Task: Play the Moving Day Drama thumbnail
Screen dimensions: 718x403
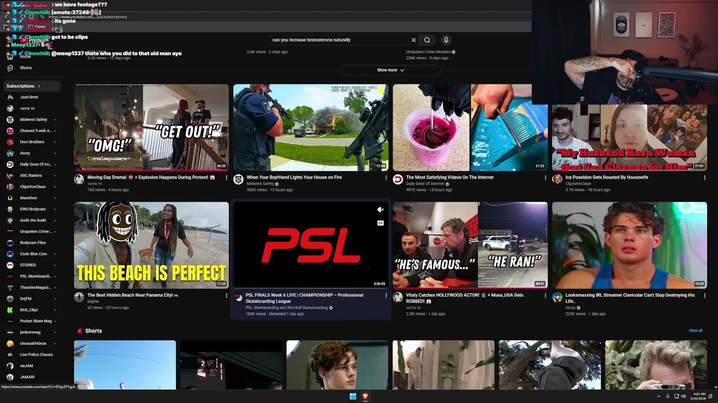Action: pyautogui.click(x=151, y=128)
